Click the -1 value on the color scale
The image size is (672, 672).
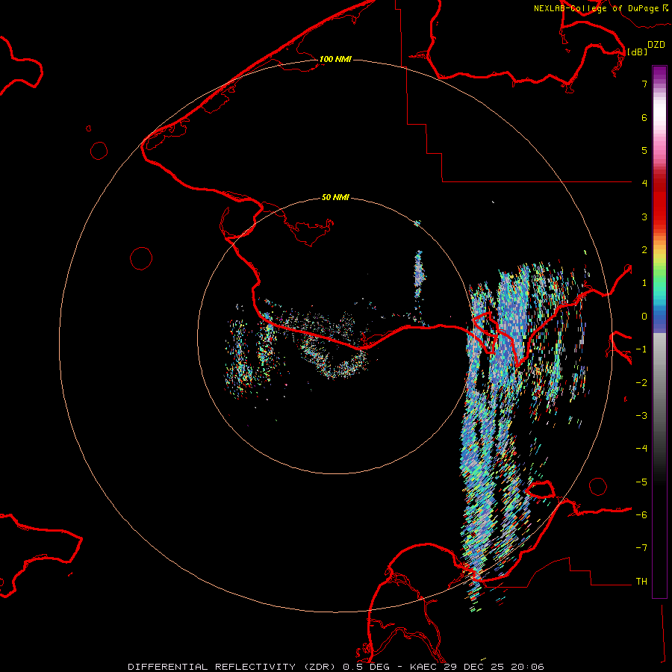(x=641, y=349)
